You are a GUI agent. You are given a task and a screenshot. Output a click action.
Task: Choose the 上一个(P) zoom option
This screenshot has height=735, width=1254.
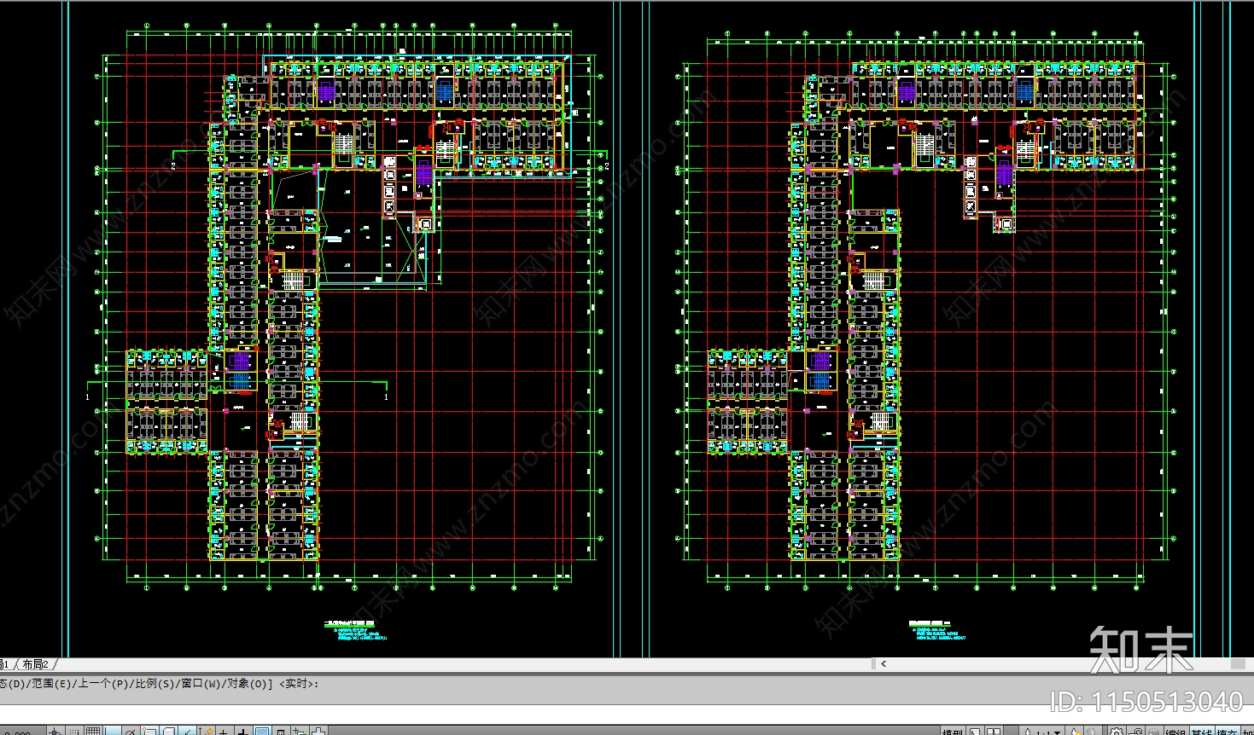pos(105,684)
